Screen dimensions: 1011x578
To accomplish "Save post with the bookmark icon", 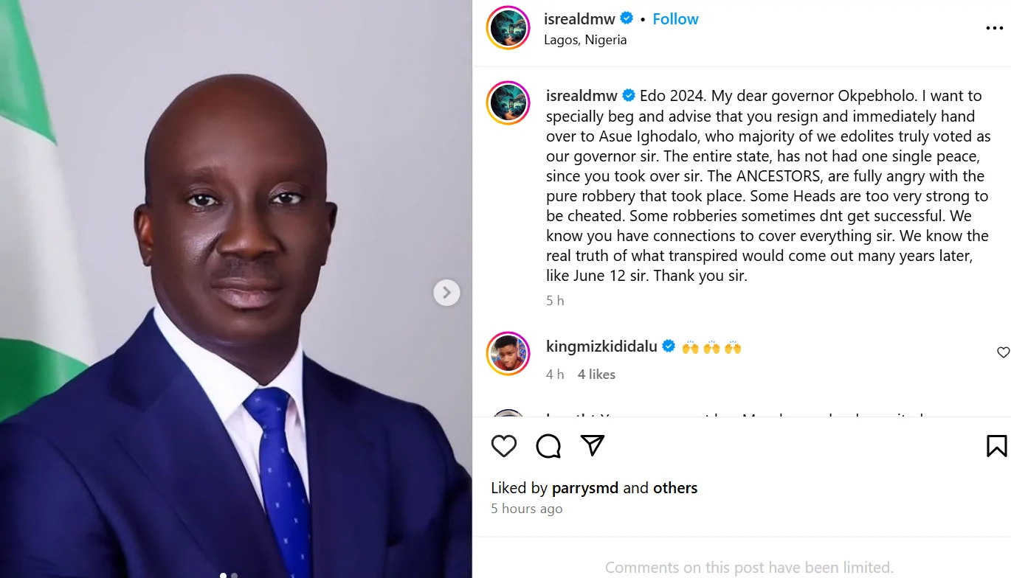I will click(996, 446).
